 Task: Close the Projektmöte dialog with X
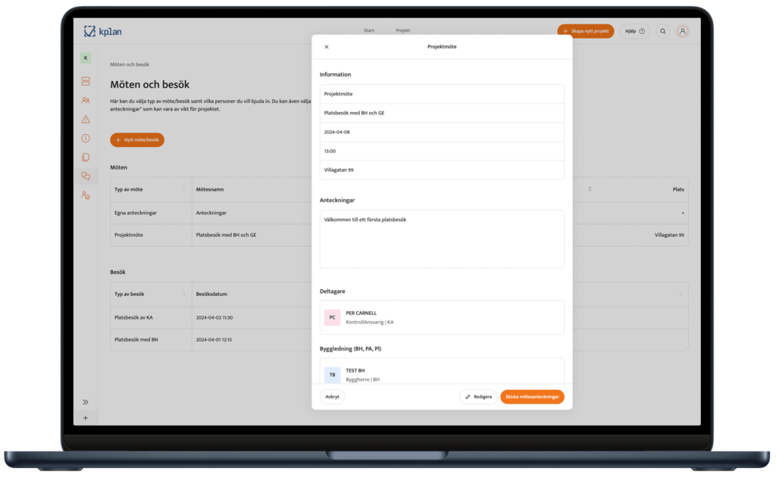click(x=327, y=47)
